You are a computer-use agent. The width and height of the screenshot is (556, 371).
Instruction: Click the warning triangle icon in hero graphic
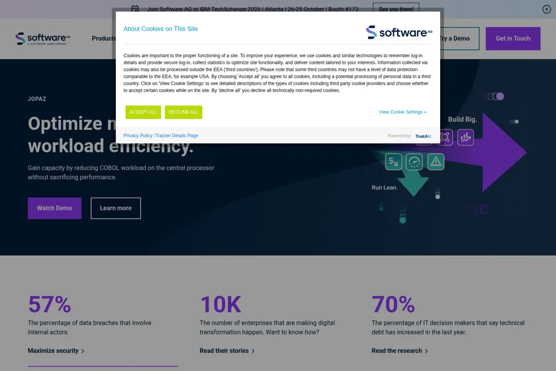436,162
